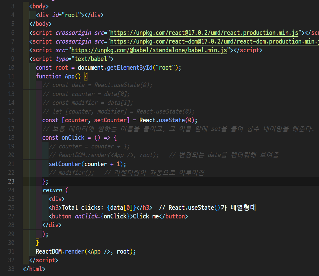The image size is (319, 276).
Task: Click the div id="root" element
Action: 70,15
